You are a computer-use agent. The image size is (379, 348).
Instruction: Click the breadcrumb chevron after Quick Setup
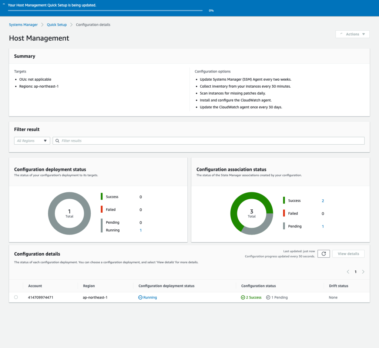[71, 25]
